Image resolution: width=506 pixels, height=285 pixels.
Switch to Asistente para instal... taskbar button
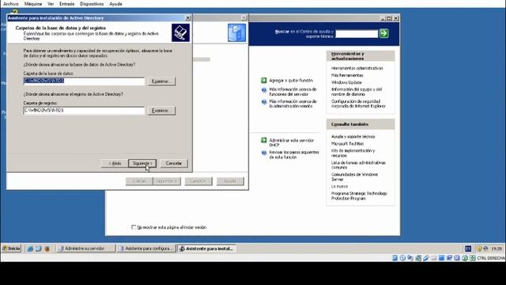pyautogui.click(x=207, y=249)
